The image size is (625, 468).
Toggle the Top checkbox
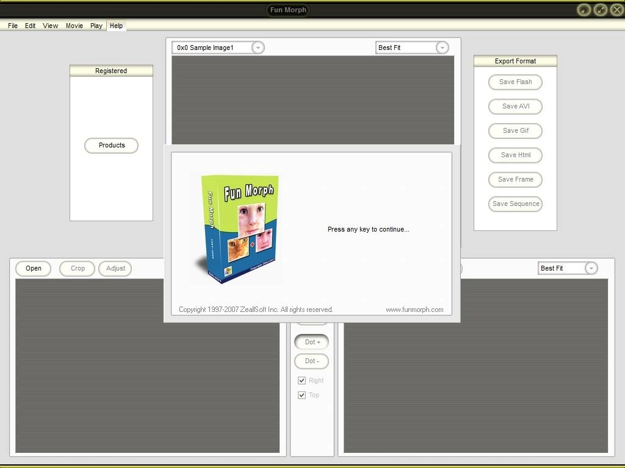[x=302, y=395]
